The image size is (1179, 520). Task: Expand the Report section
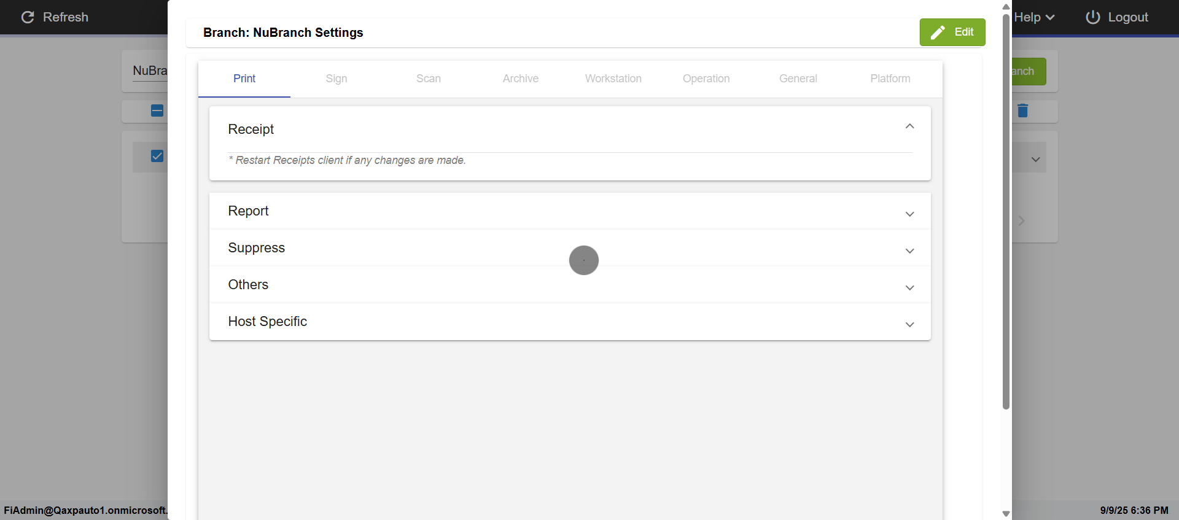pyautogui.click(x=909, y=214)
